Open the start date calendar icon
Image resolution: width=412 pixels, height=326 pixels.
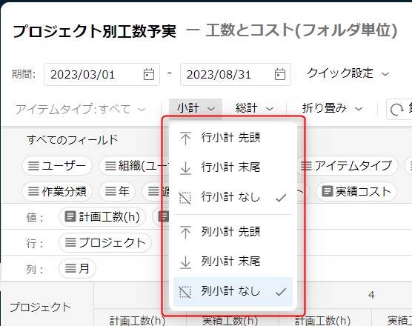[x=149, y=74]
